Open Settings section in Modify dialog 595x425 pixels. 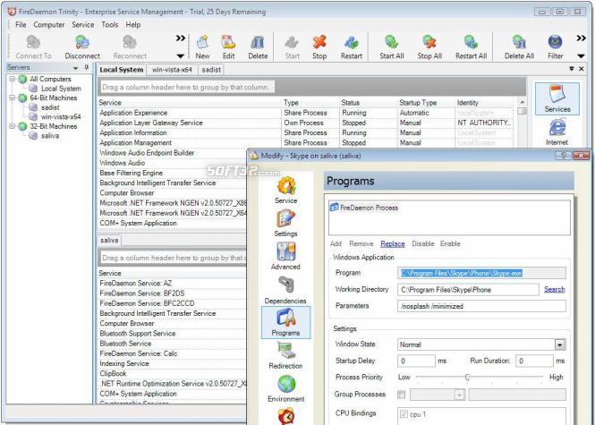point(285,223)
